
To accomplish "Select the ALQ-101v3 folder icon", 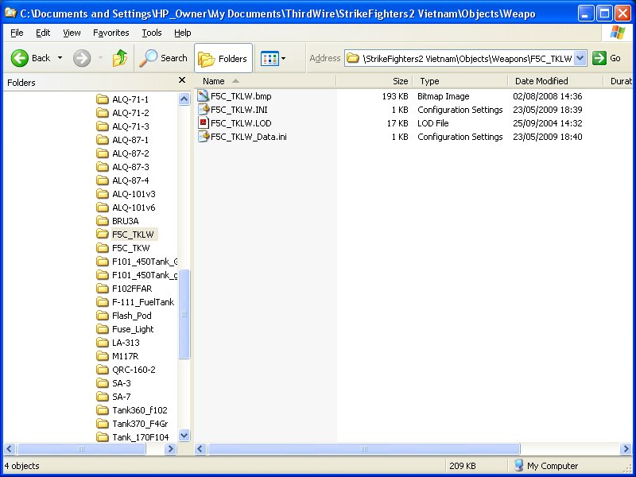I will (103, 194).
